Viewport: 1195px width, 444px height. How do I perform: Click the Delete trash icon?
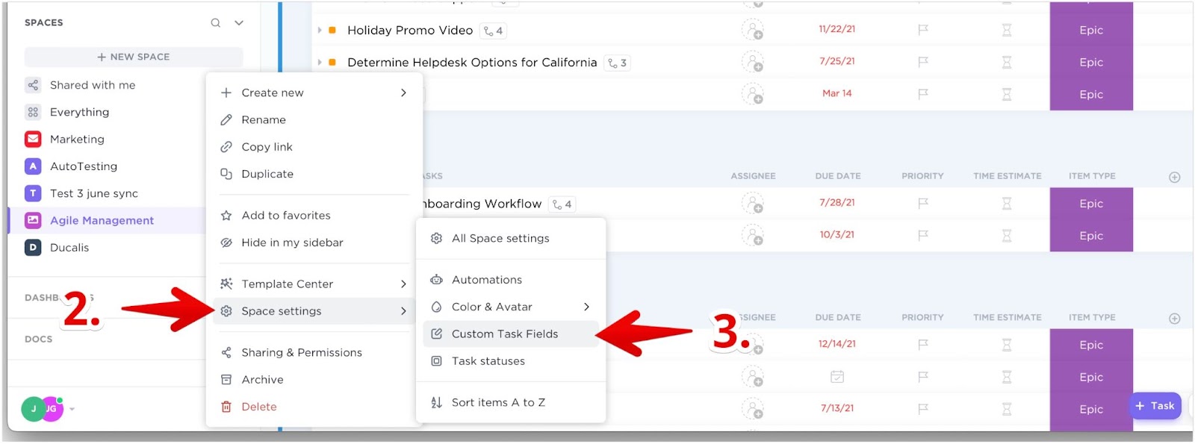[226, 407]
